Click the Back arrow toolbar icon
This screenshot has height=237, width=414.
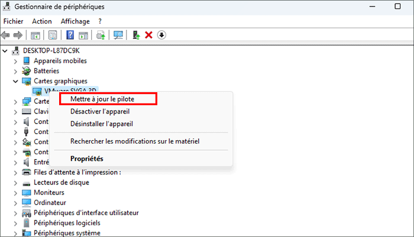tap(7, 35)
